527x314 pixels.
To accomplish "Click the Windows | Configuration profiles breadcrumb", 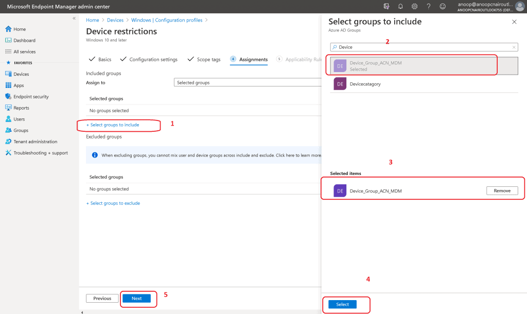I will pyautogui.click(x=167, y=20).
